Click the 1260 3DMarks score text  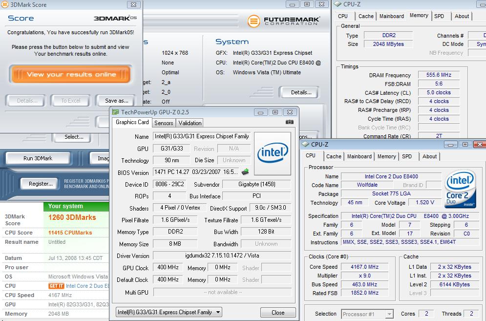click(x=72, y=217)
